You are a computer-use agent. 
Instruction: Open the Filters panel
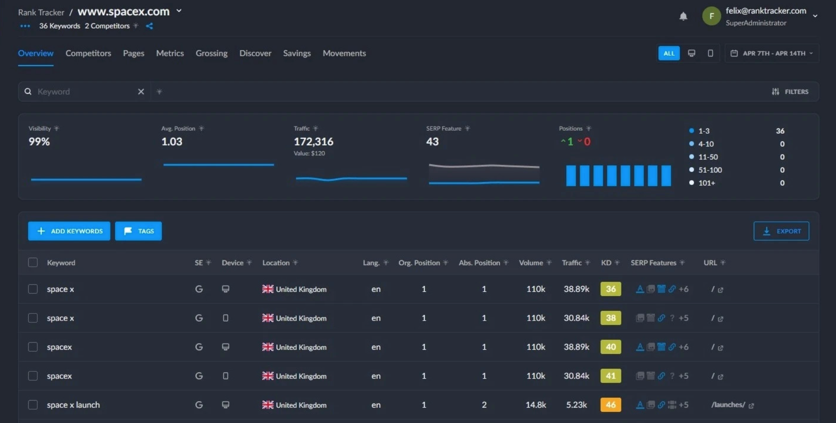coord(790,92)
